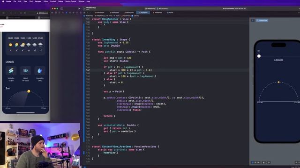The height and width of the screenshot is (168, 300).
Task: Pin the preview with the pin icon
Action: point(253,21)
